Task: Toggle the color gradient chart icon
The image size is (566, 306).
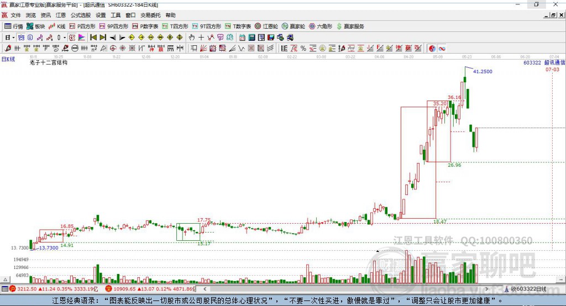Action: click(x=82, y=38)
